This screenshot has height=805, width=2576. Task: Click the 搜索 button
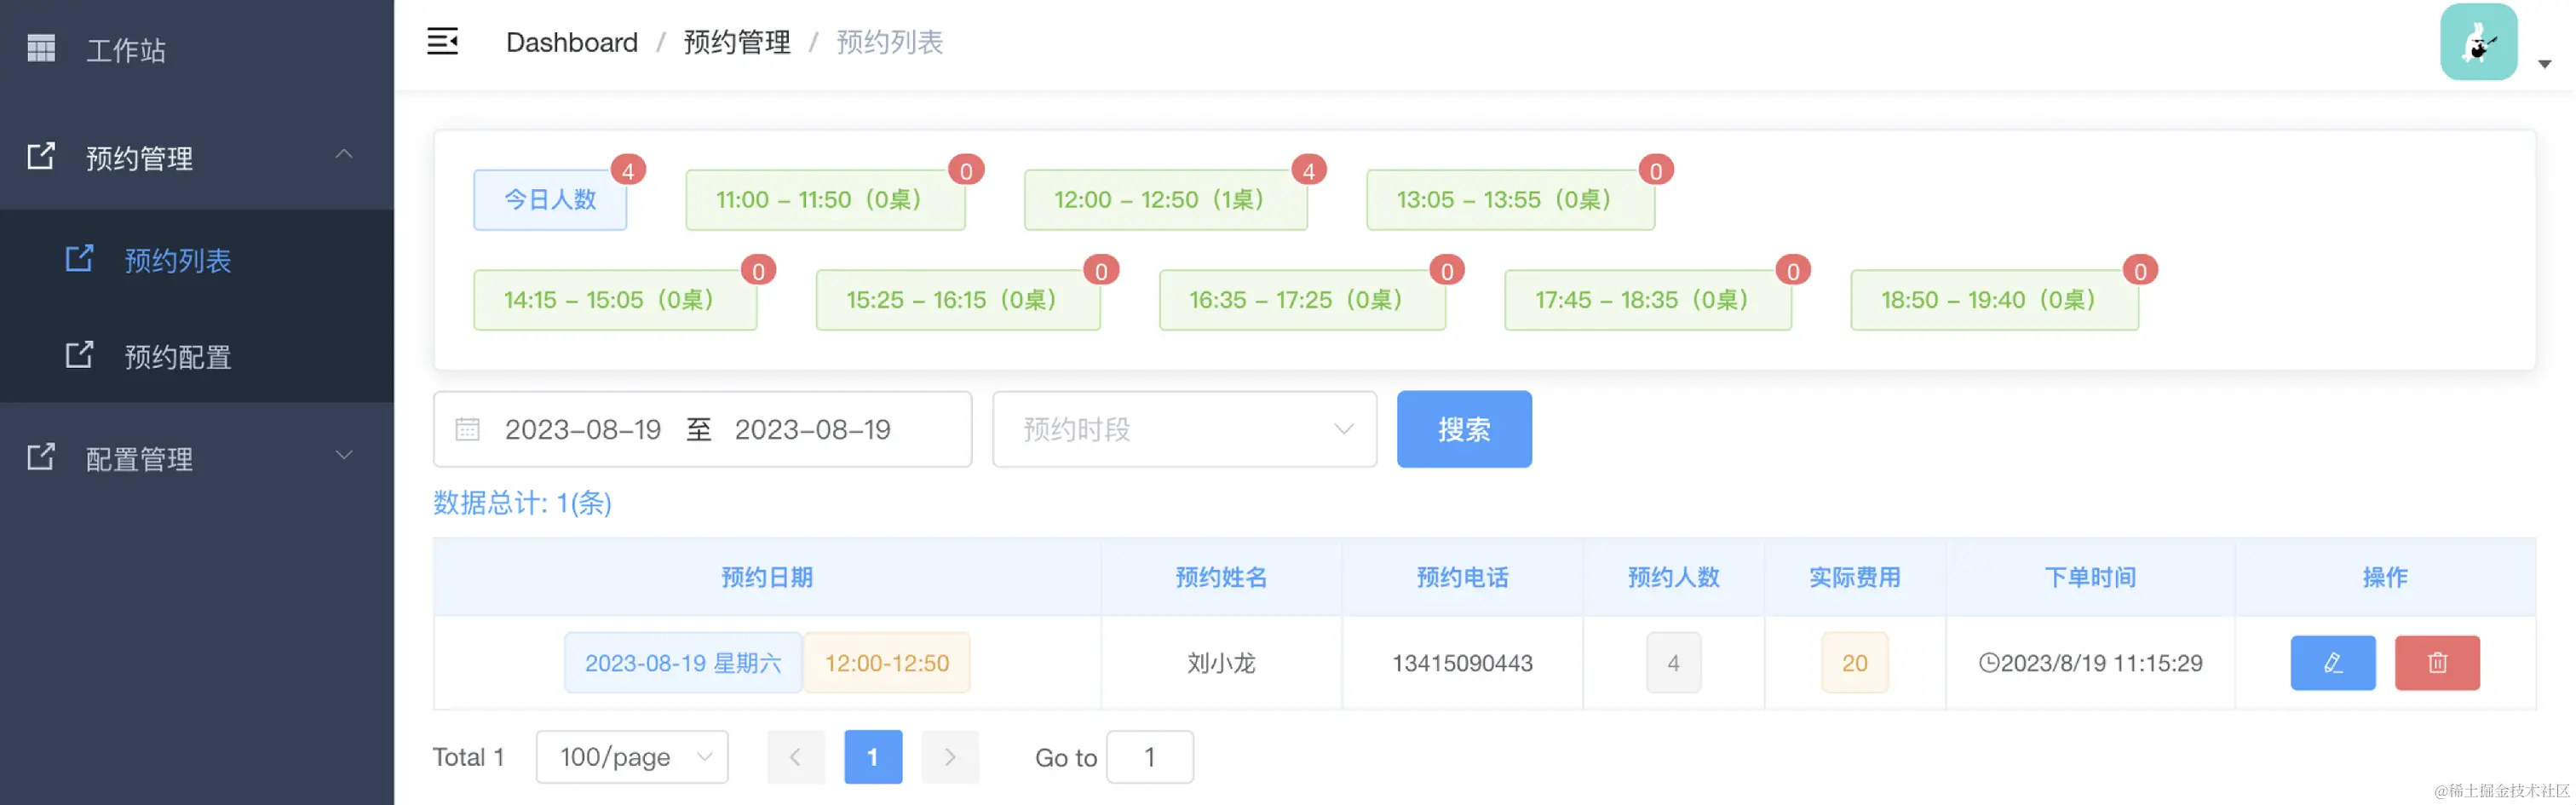tap(1463, 429)
